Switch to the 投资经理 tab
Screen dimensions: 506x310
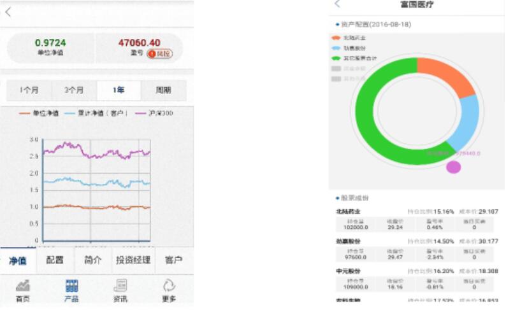pyautogui.click(x=133, y=260)
